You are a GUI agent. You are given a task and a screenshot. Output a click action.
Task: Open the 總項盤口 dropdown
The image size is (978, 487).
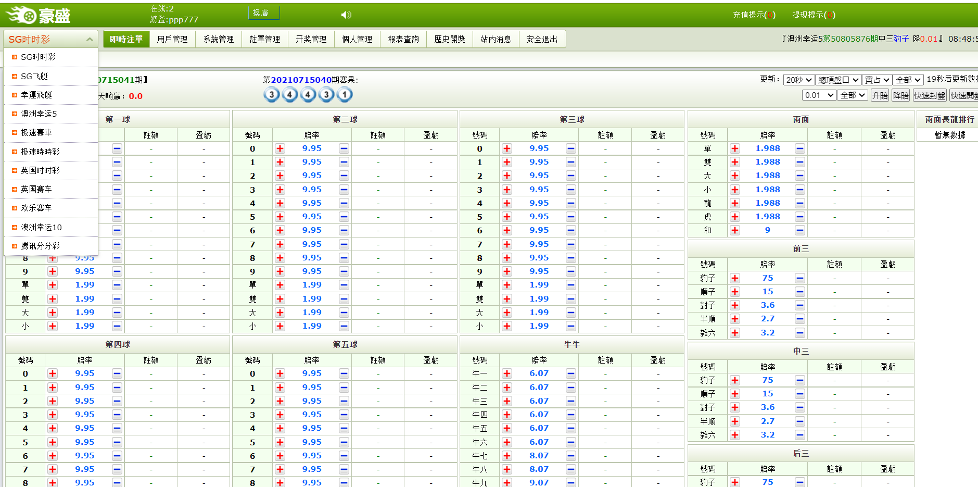[x=838, y=80]
